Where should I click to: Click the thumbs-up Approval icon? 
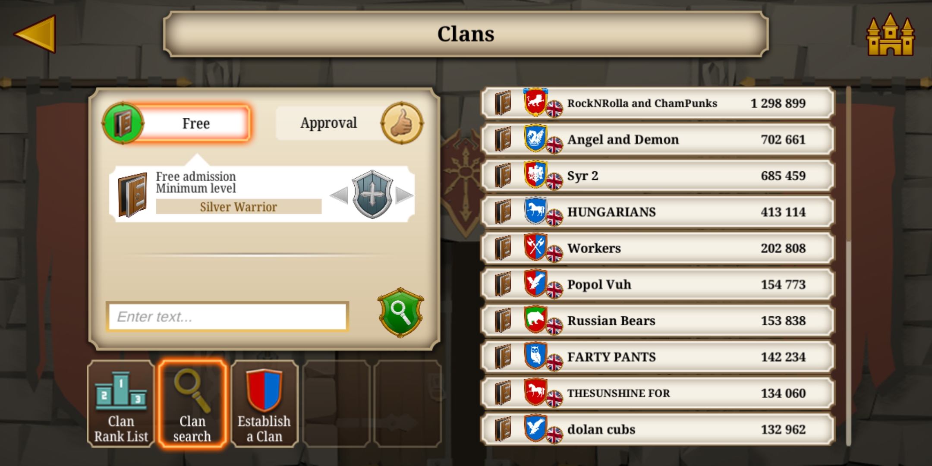(402, 123)
